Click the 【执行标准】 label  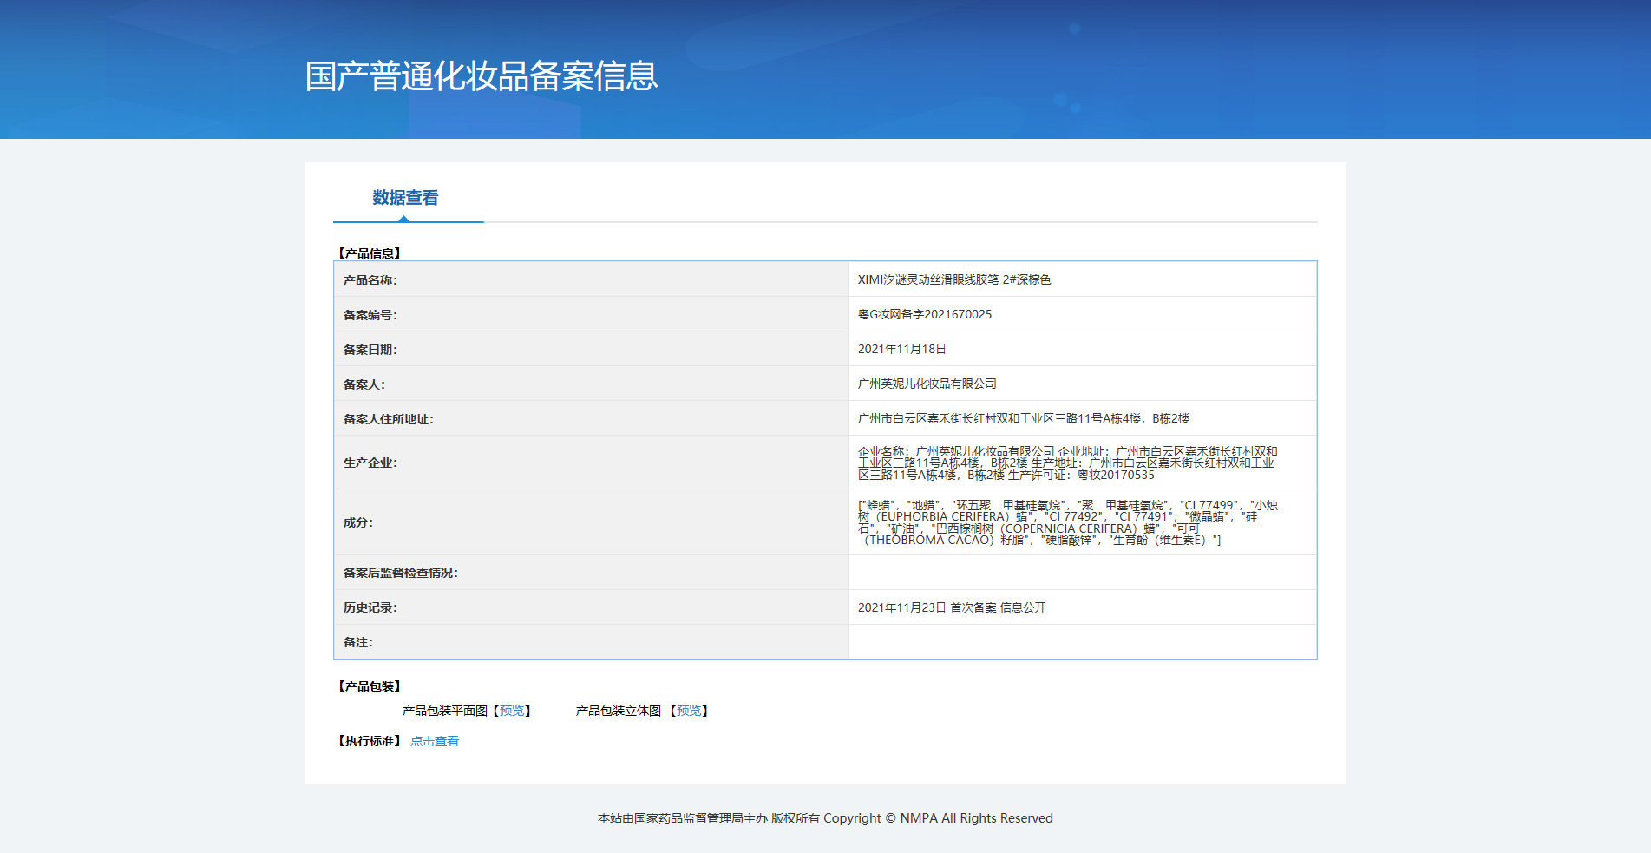370,741
